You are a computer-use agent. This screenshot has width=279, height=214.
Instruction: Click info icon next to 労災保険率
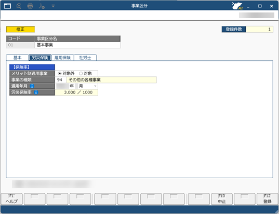point(36,92)
